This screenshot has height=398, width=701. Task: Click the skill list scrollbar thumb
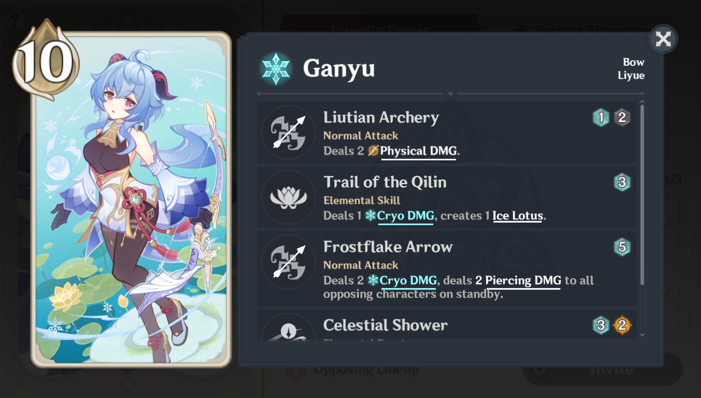(642, 196)
